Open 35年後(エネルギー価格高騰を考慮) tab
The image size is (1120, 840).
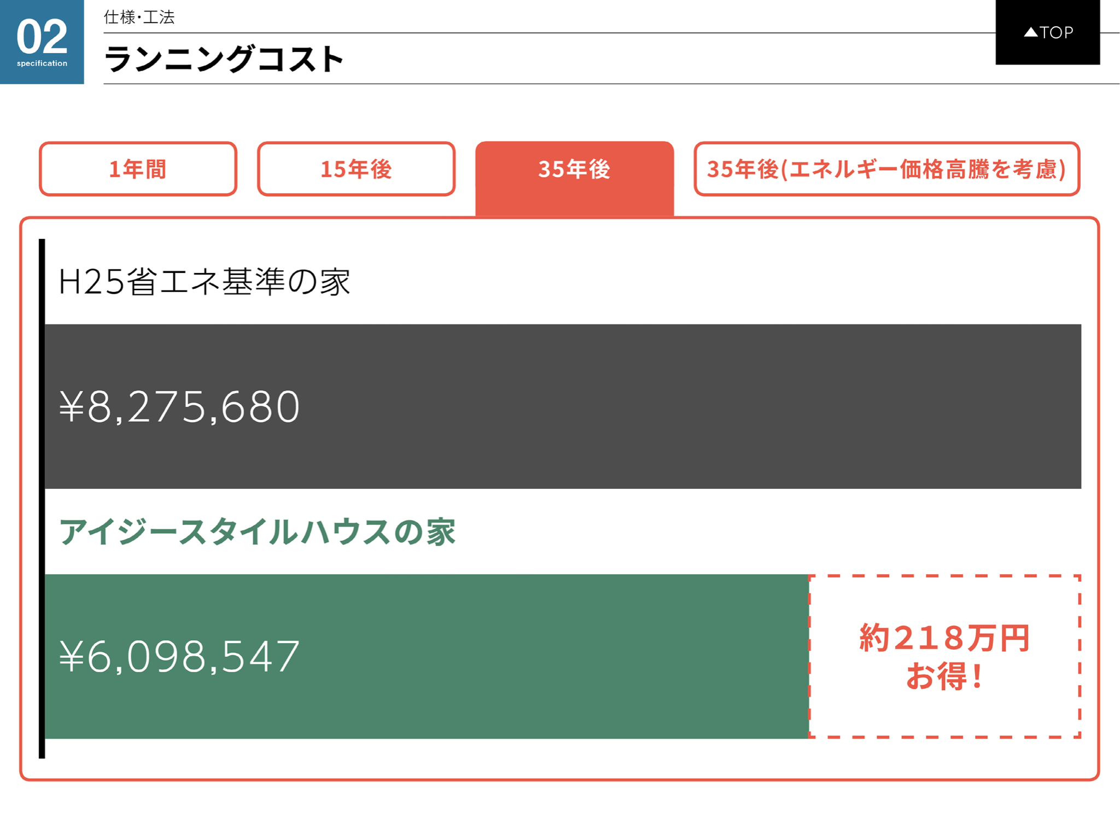886,168
